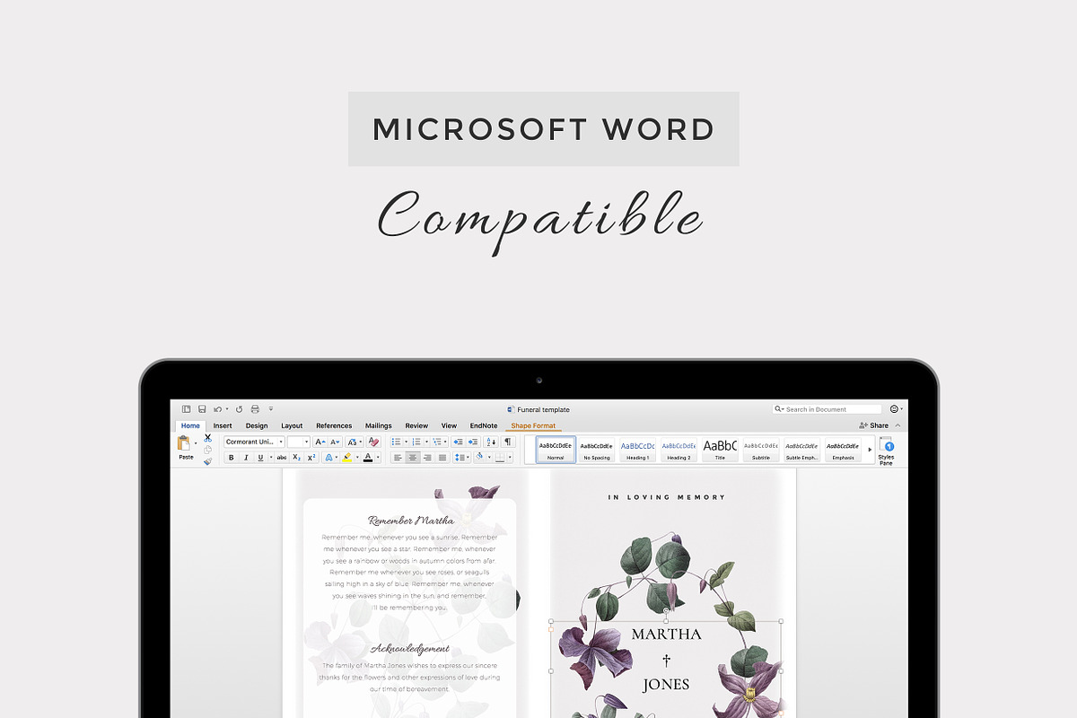This screenshot has height=718, width=1077.
Task: Toggle Strikethrough formatting
Action: (x=282, y=458)
